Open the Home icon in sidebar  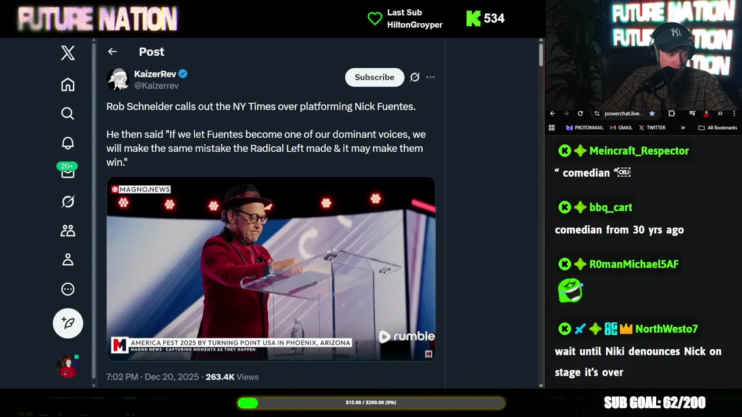coord(68,85)
